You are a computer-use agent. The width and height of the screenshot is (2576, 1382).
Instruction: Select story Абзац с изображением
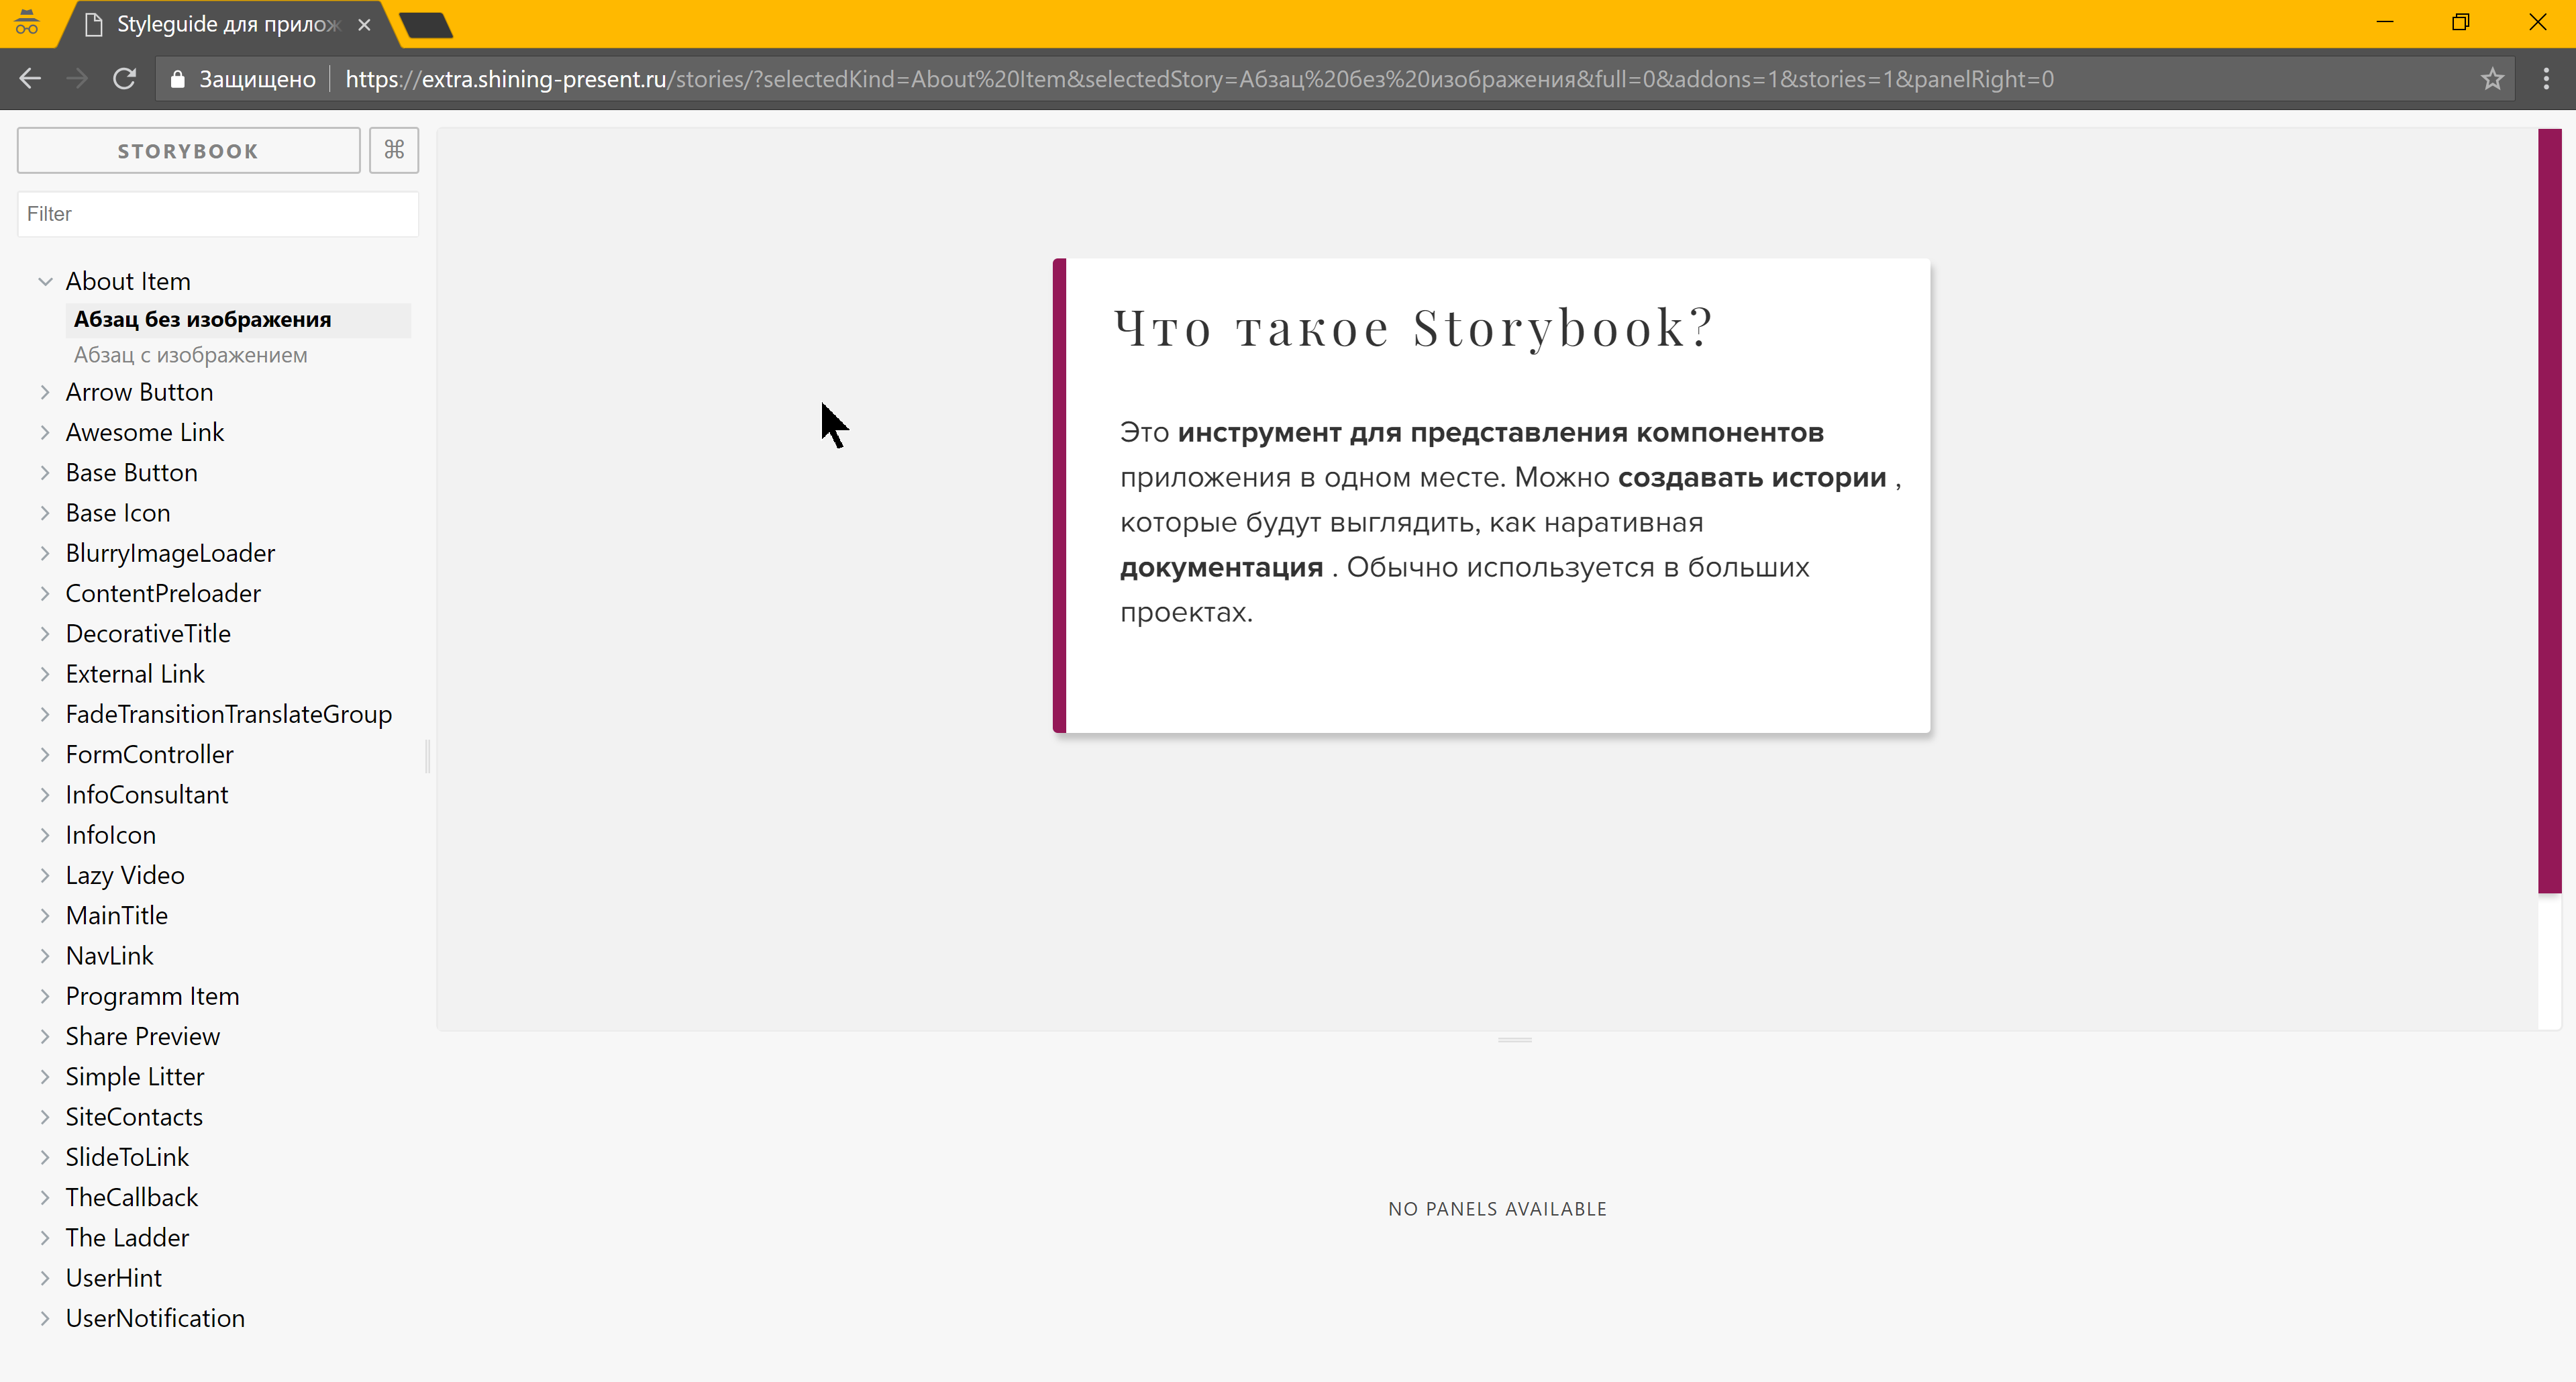point(190,355)
